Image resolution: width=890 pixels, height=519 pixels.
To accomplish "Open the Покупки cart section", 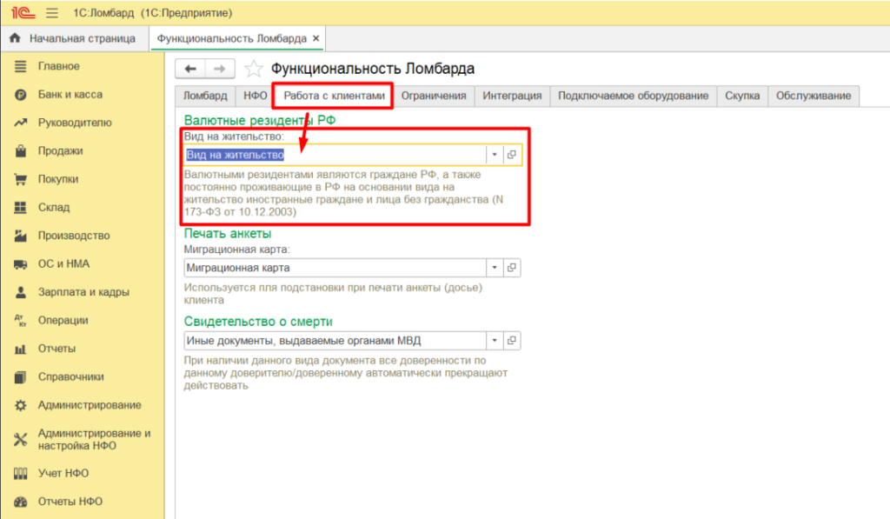I will (x=21, y=179).
